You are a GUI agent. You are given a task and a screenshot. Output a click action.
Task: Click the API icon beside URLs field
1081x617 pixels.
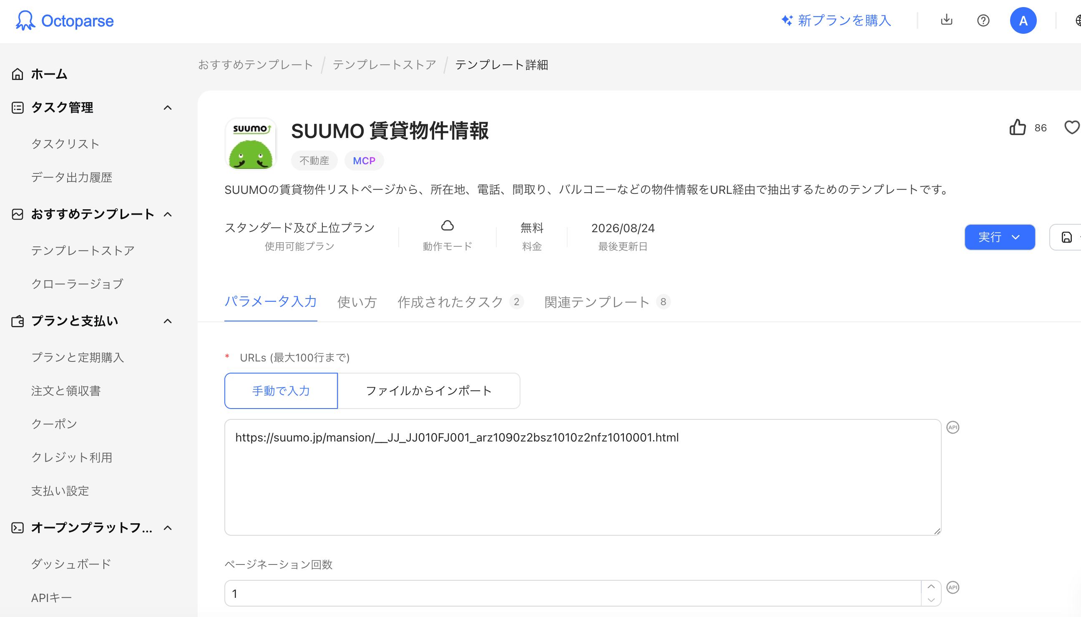[953, 427]
